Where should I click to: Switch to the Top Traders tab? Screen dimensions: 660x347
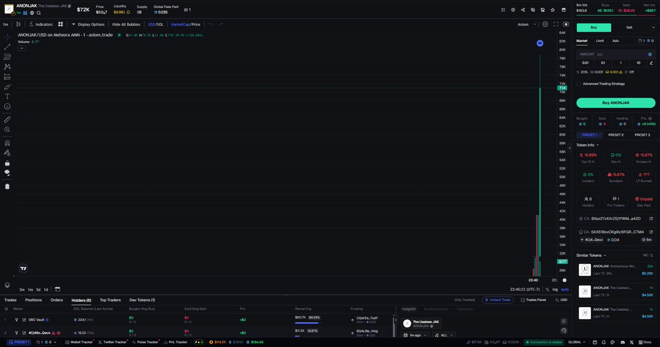110,300
